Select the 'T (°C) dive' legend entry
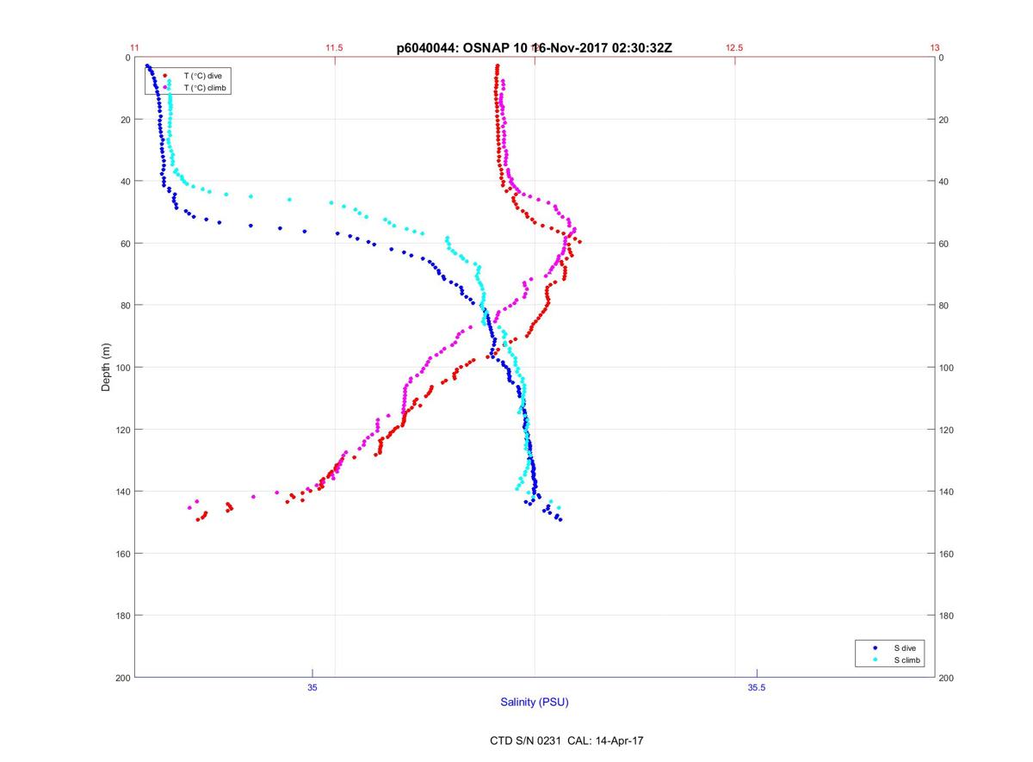 pos(202,77)
